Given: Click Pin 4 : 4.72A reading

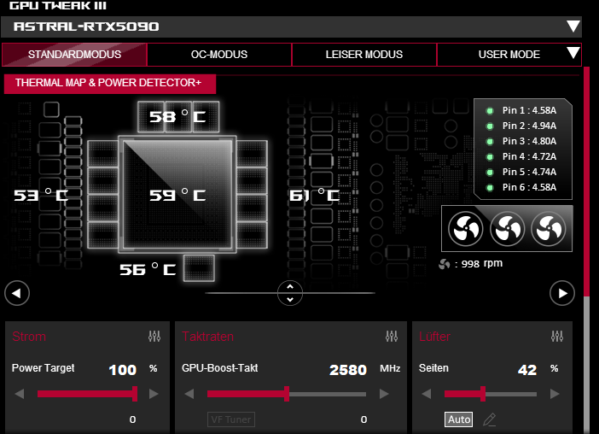Looking at the screenshot, I should point(529,156).
